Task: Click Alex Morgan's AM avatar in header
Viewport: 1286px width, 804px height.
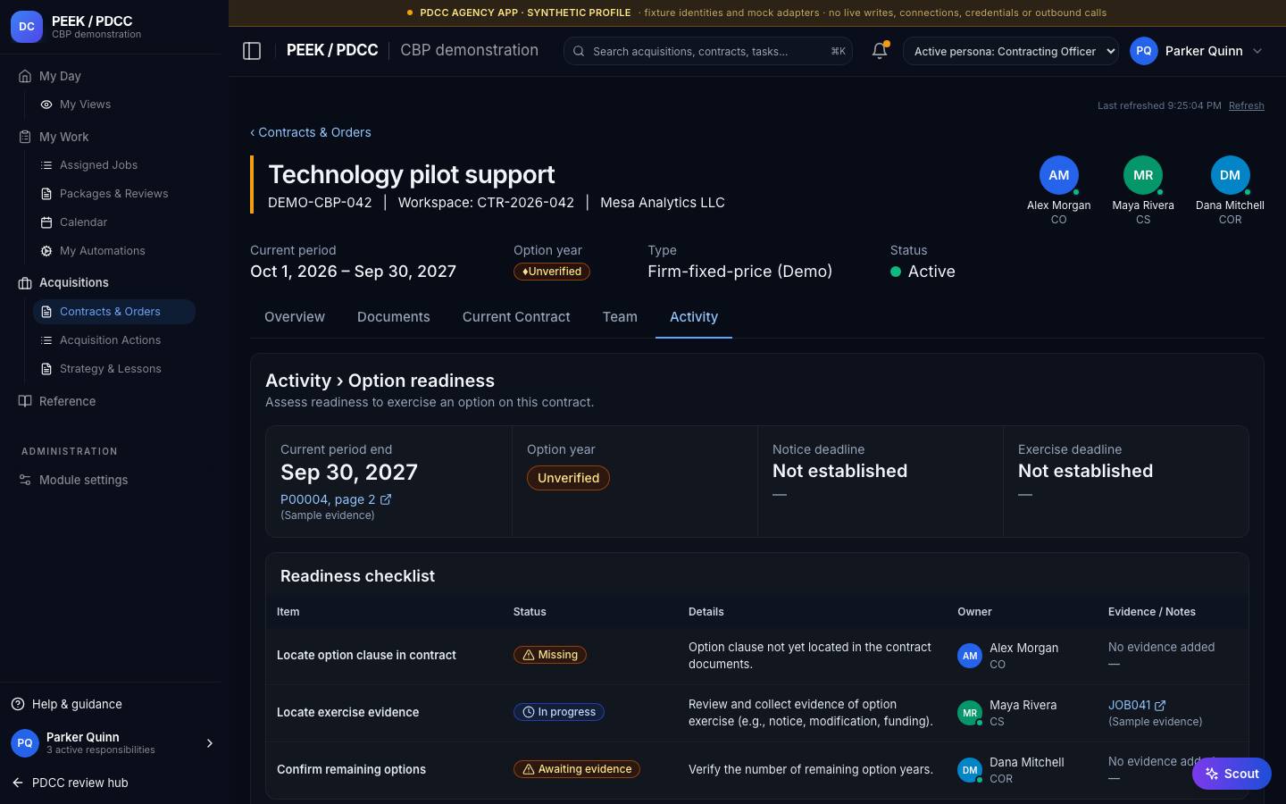Action: [1059, 175]
